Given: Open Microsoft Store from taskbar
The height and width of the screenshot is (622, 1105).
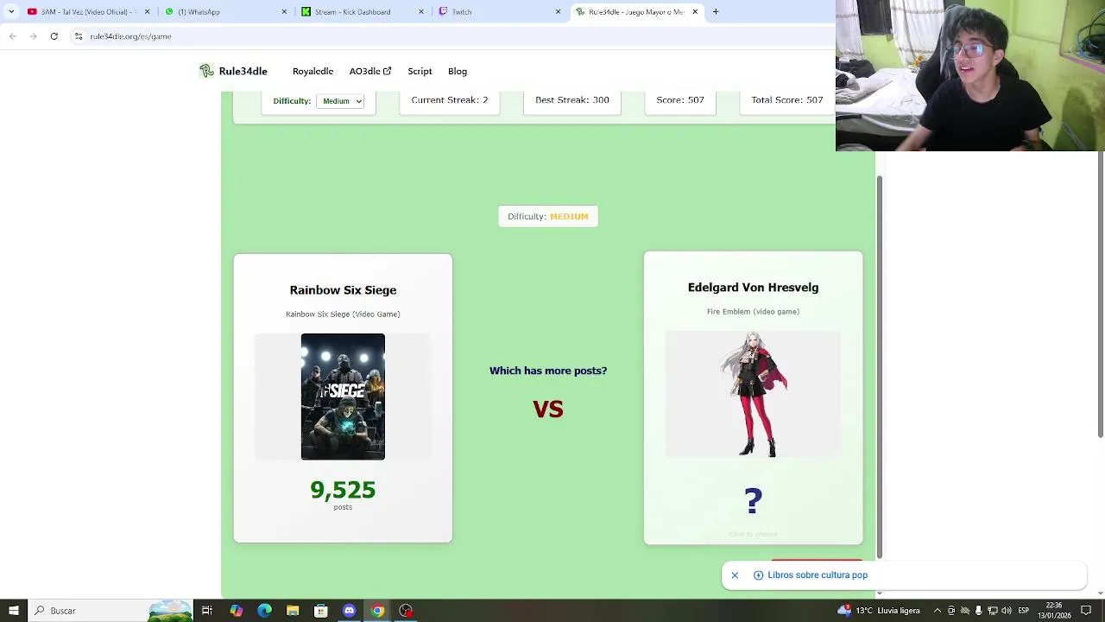Looking at the screenshot, I should [x=321, y=611].
